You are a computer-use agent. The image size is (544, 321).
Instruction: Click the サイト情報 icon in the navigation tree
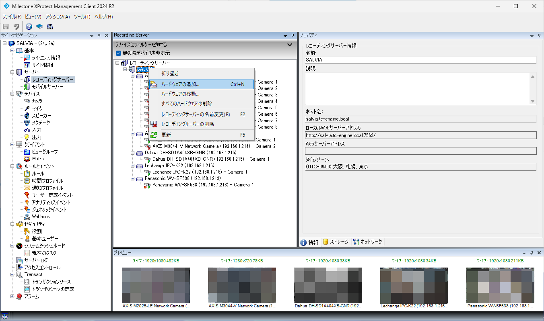coord(27,65)
